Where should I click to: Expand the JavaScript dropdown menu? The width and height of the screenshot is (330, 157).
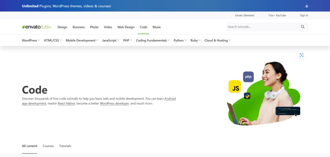point(111,40)
